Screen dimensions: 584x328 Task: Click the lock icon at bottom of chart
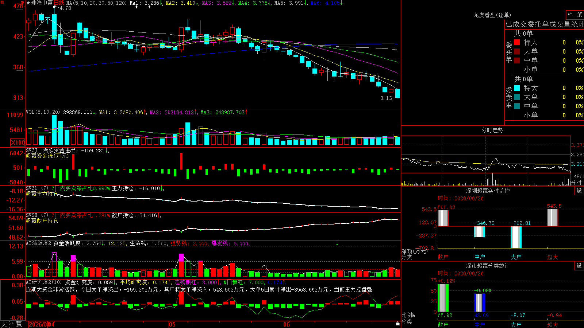[397, 324]
